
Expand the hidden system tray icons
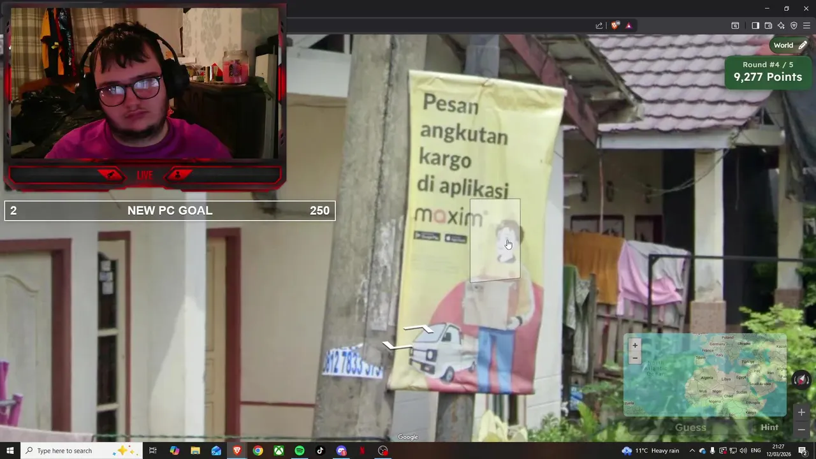[692, 451]
